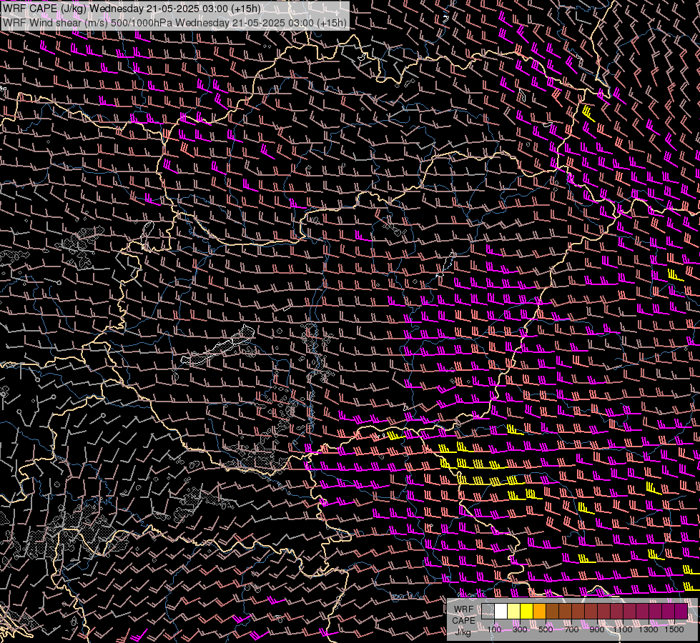
Task: Click the 1100 legend value label
Action: (622, 629)
